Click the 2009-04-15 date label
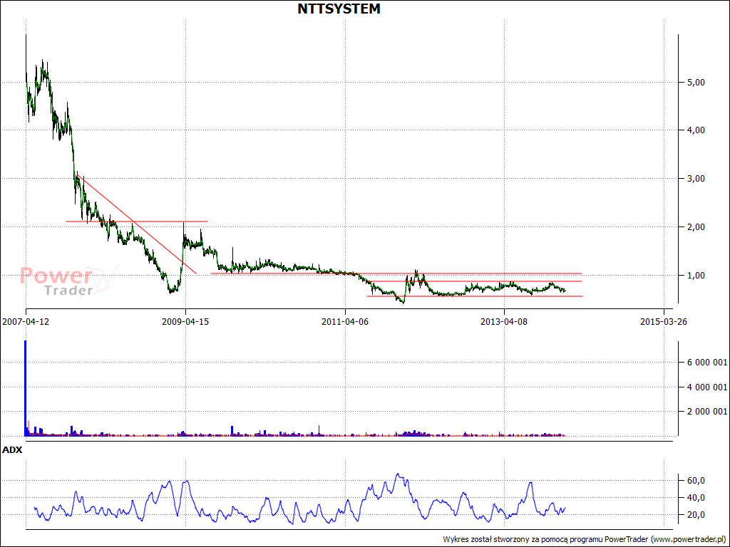 185,321
